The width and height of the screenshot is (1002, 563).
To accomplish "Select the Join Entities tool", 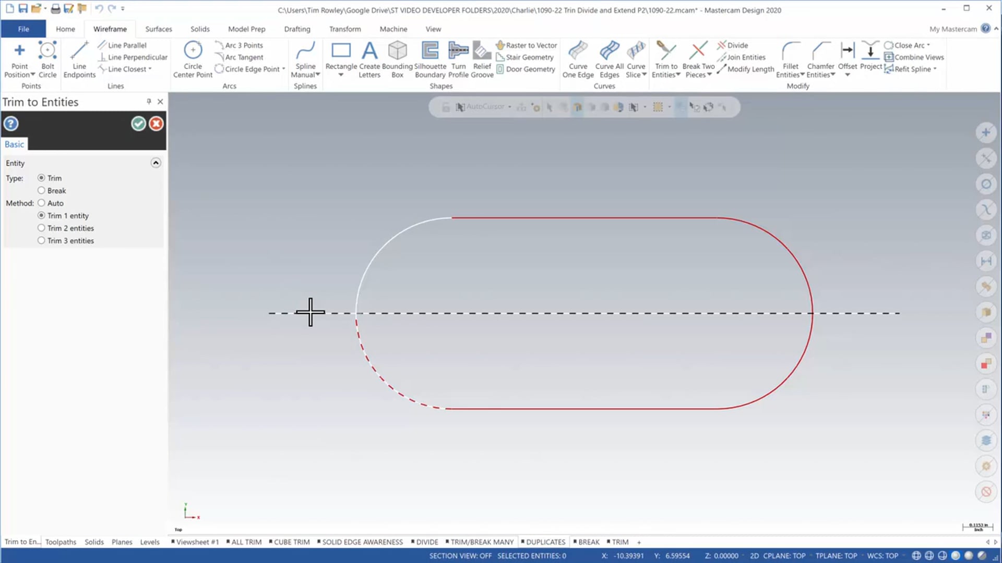I will click(743, 56).
